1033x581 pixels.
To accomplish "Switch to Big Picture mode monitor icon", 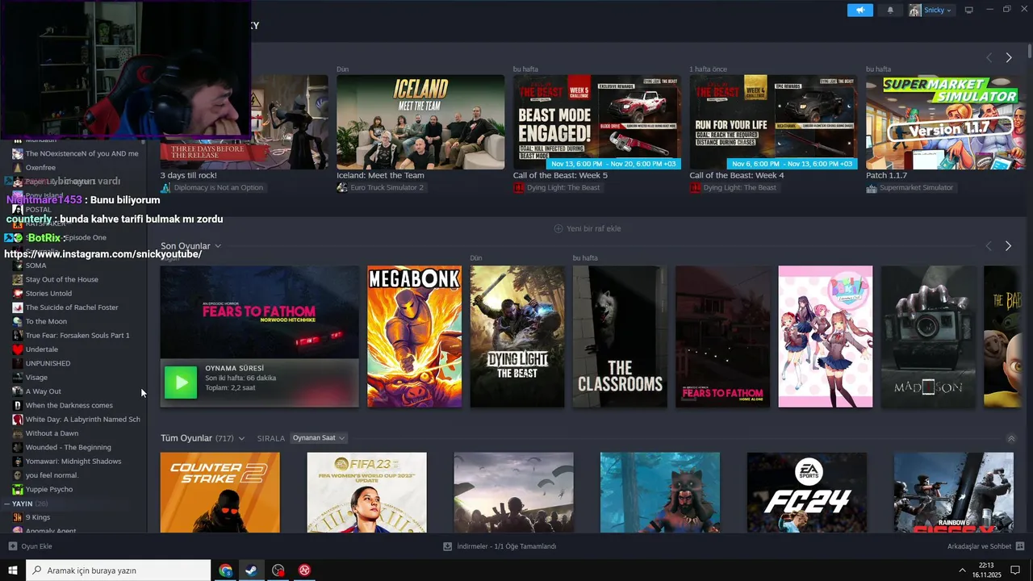I will (969, 10).
